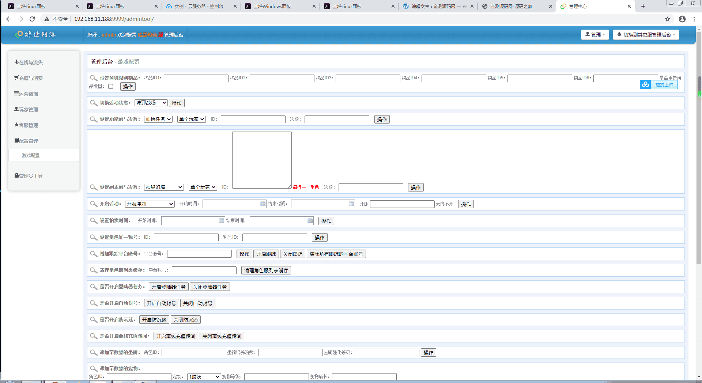Viewport: 702px width, 383px height.
Task: Open the 1蝶妖 pet dropdown
Action: (x=204, y=377)
